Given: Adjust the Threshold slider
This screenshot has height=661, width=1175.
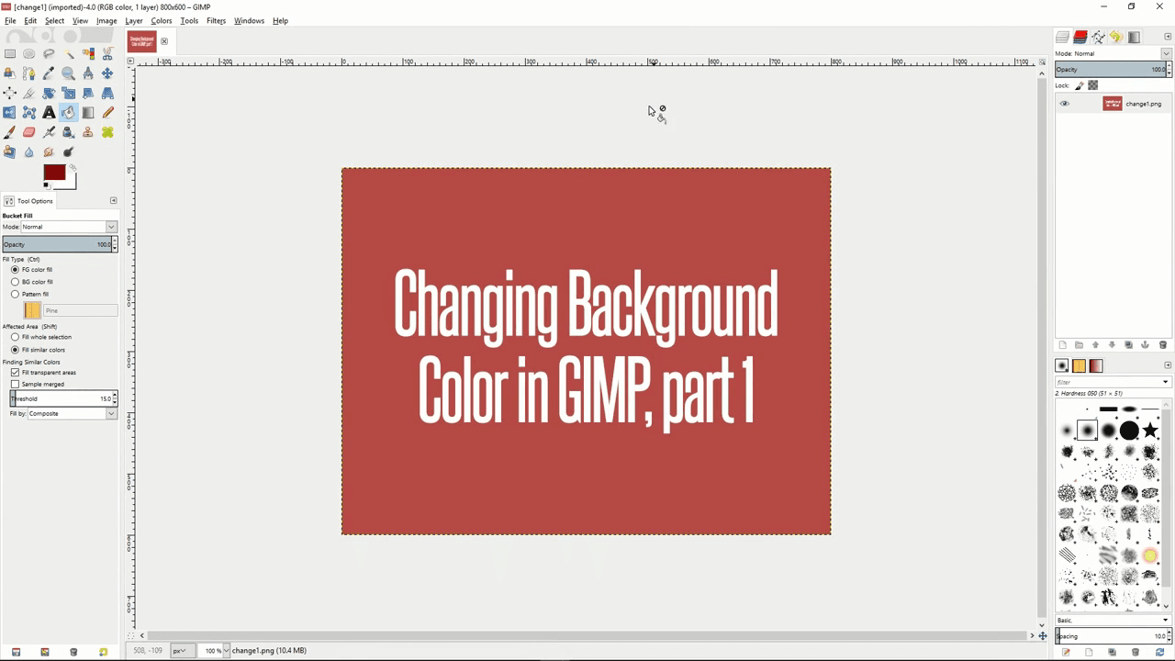Looking at the screenshot, I should [61, 398].
